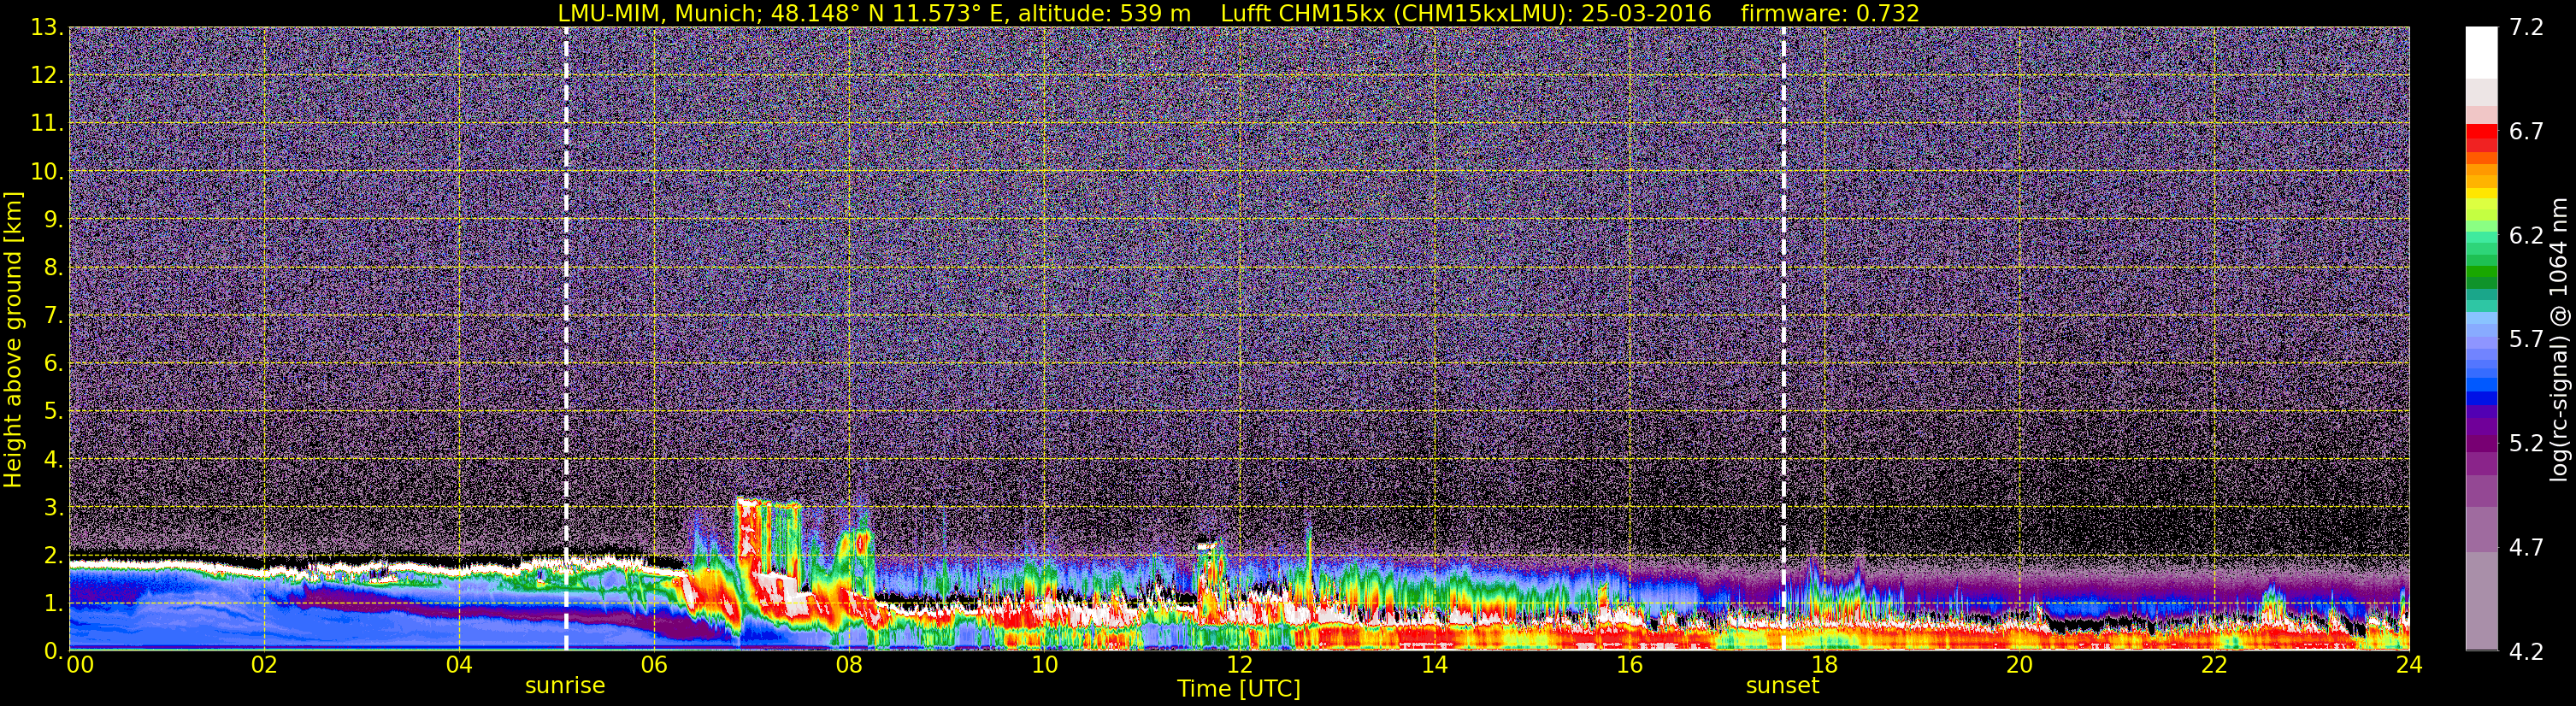Click the colorbar value '6.7'
The image size is (2576, 706).
point(2526,131)
